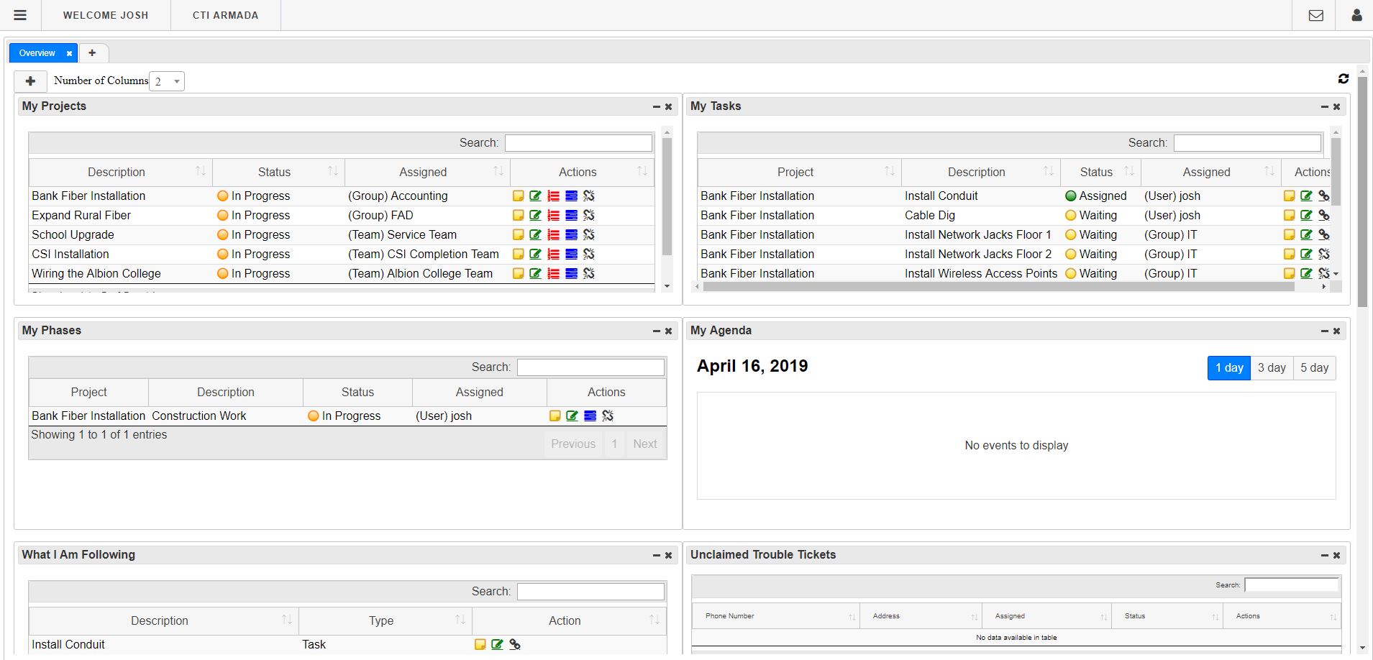
Task: Switch agenda to 3 day view
Action: 1272,367
